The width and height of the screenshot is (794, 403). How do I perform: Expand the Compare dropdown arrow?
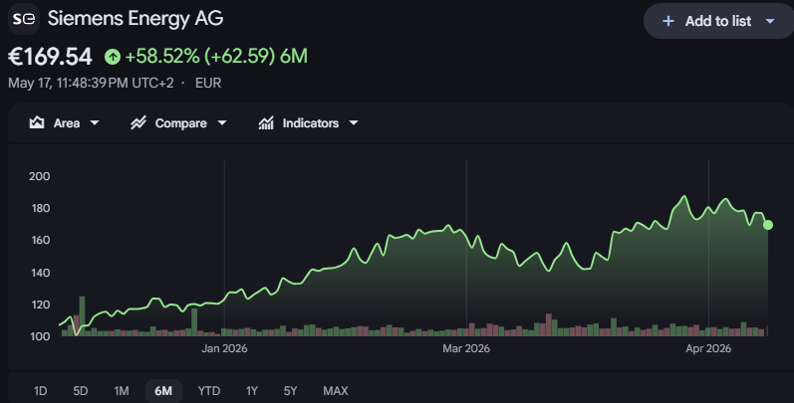(x=222, y=122)
